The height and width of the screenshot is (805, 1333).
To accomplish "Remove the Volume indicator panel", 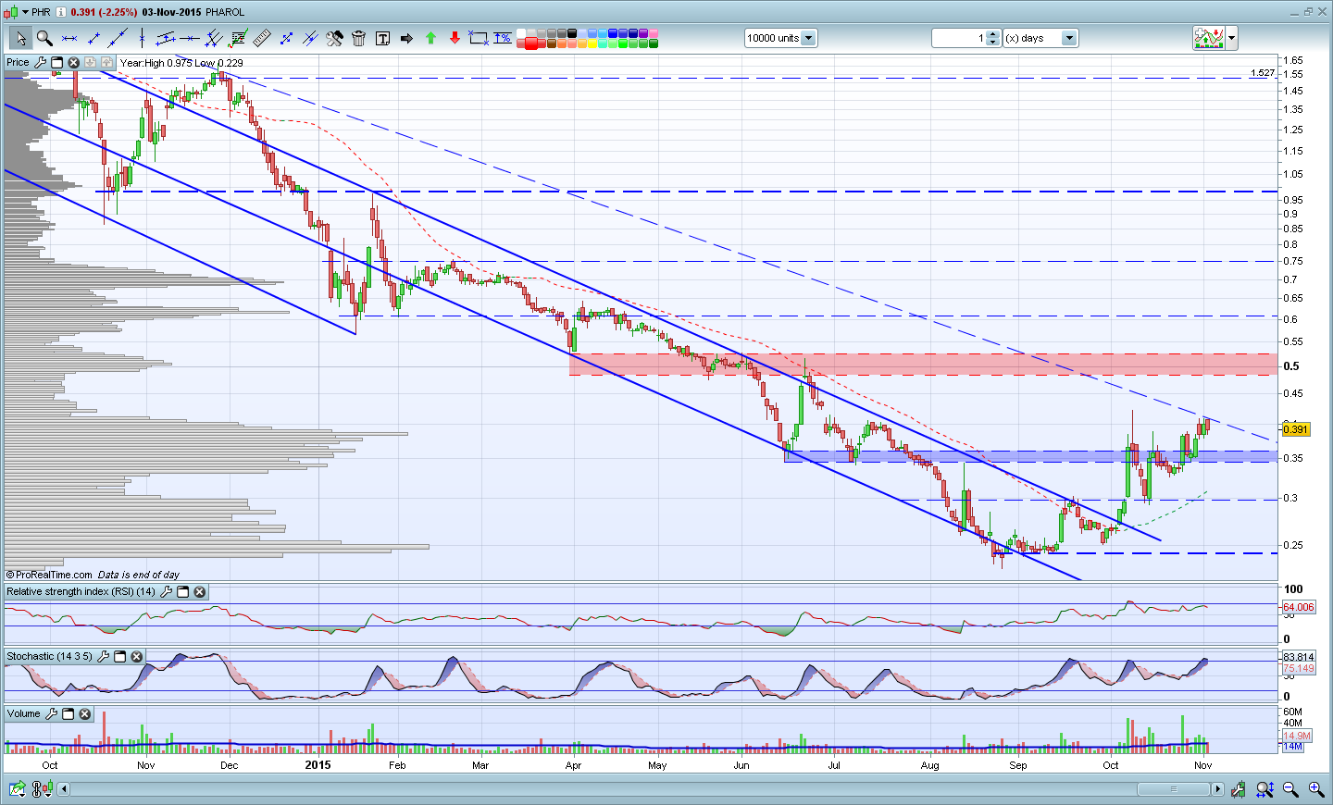I will (85, 714).
